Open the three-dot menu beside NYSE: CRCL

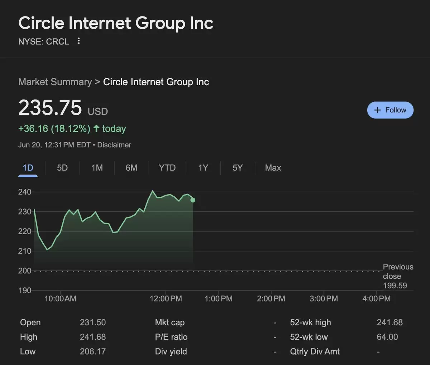pos(78,41)
